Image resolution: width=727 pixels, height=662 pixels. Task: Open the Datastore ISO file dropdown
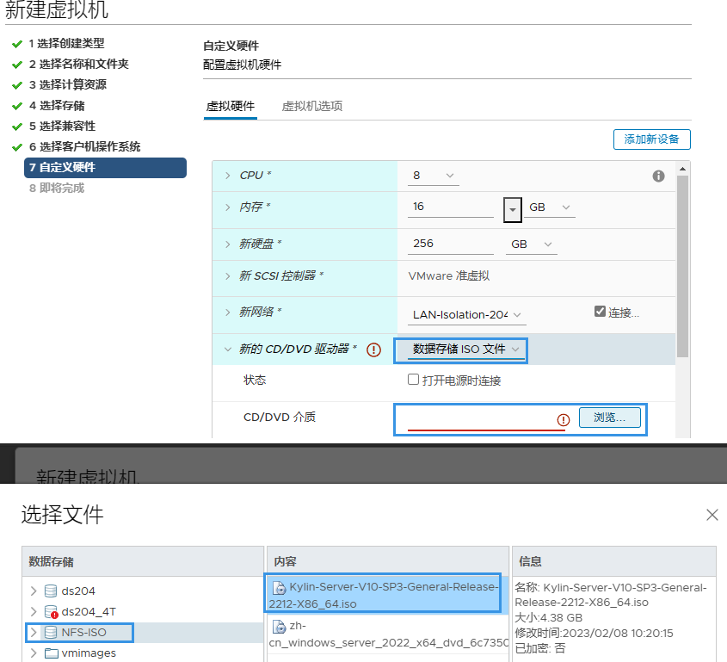tap(466, 349)
